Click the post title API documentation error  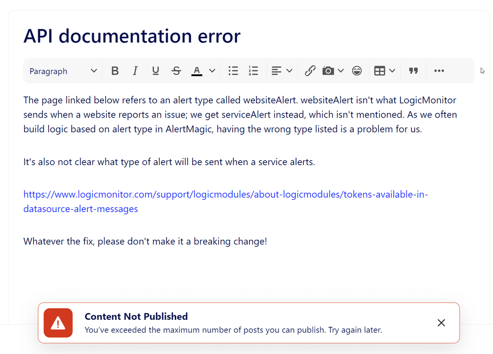[132, 36]
